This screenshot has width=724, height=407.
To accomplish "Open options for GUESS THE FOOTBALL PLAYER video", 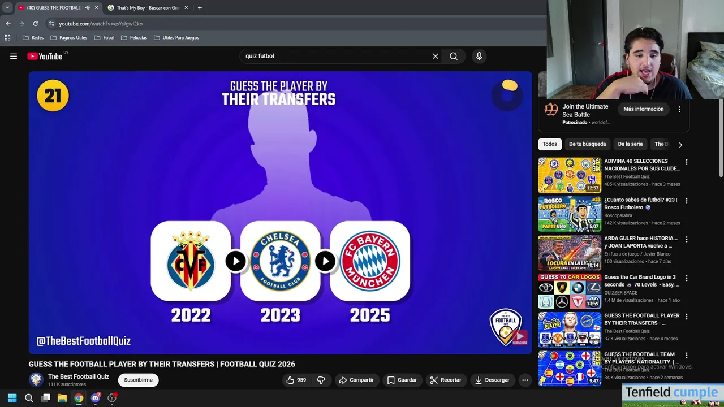I will point(687,317).
